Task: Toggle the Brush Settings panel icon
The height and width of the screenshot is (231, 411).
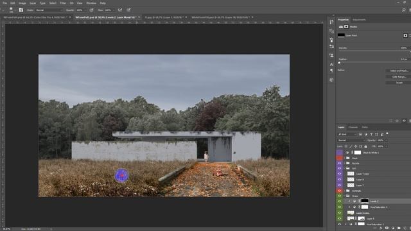Action: (21, 10)
